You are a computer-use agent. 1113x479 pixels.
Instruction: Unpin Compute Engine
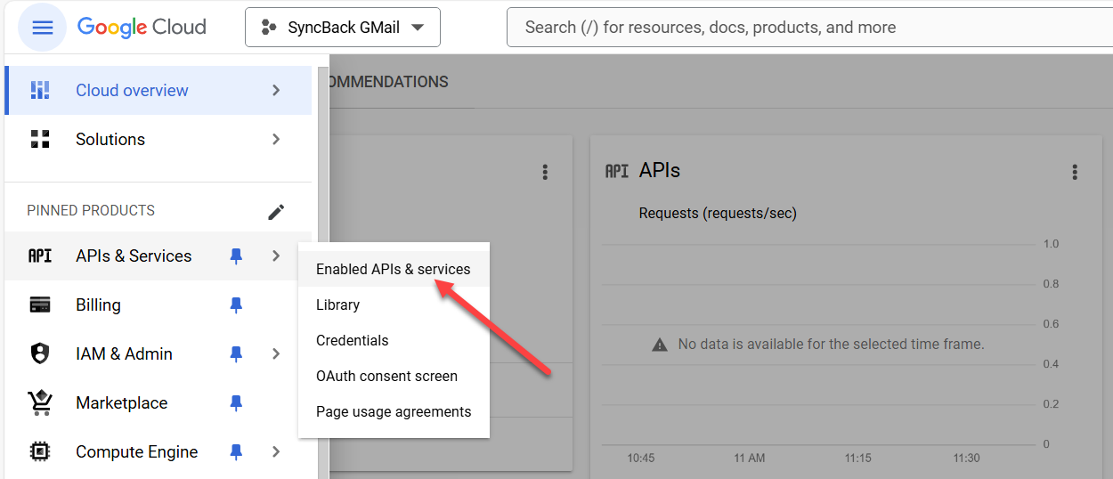[236, 451]
